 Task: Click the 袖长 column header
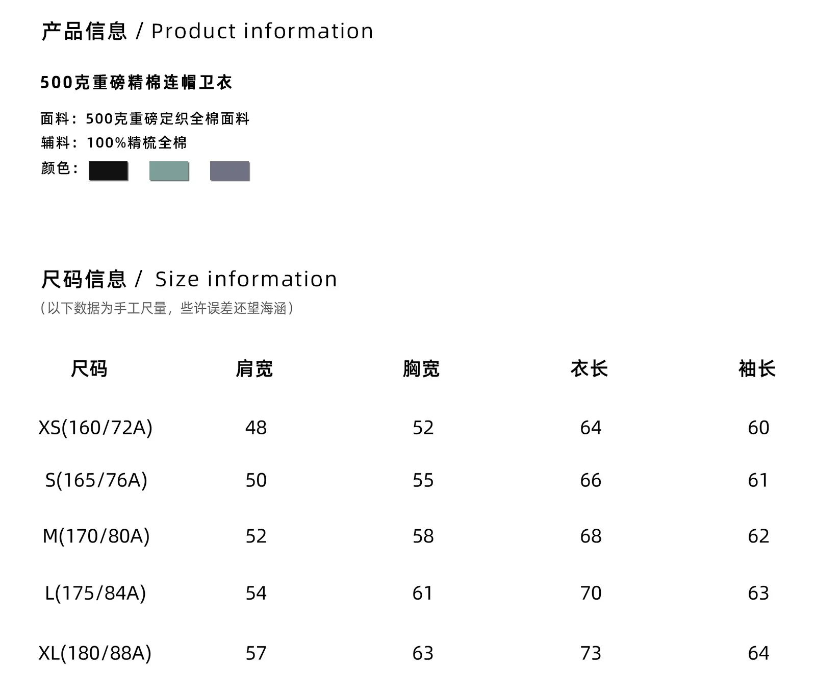pyautogui.click(x=757, y=369)
